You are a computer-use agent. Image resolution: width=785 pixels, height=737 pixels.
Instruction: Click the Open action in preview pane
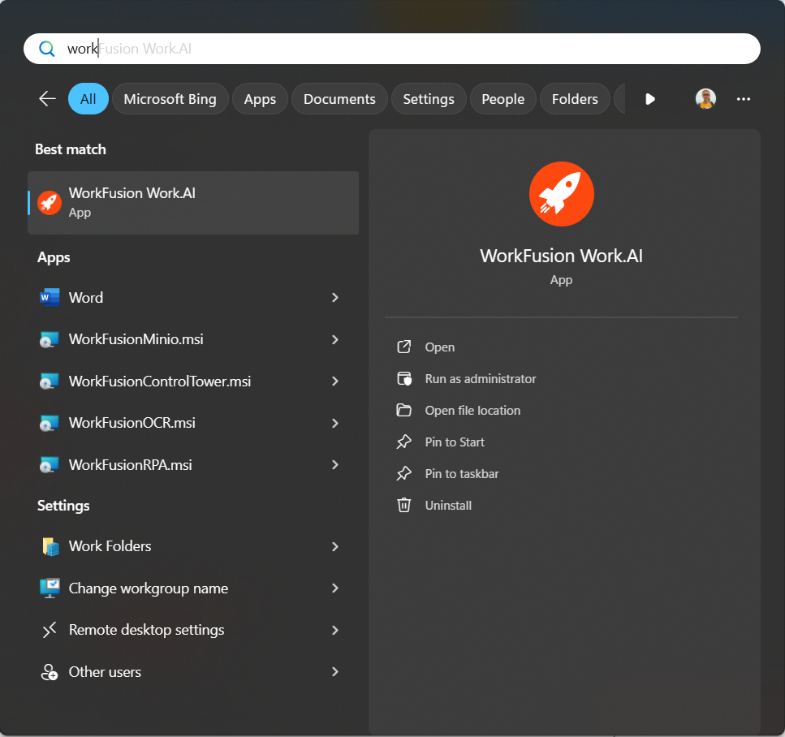point(440,347)
